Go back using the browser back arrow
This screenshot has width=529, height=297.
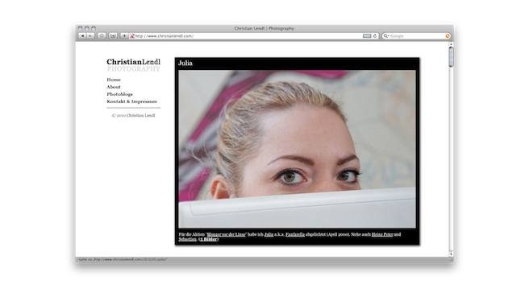coord(82,35)
